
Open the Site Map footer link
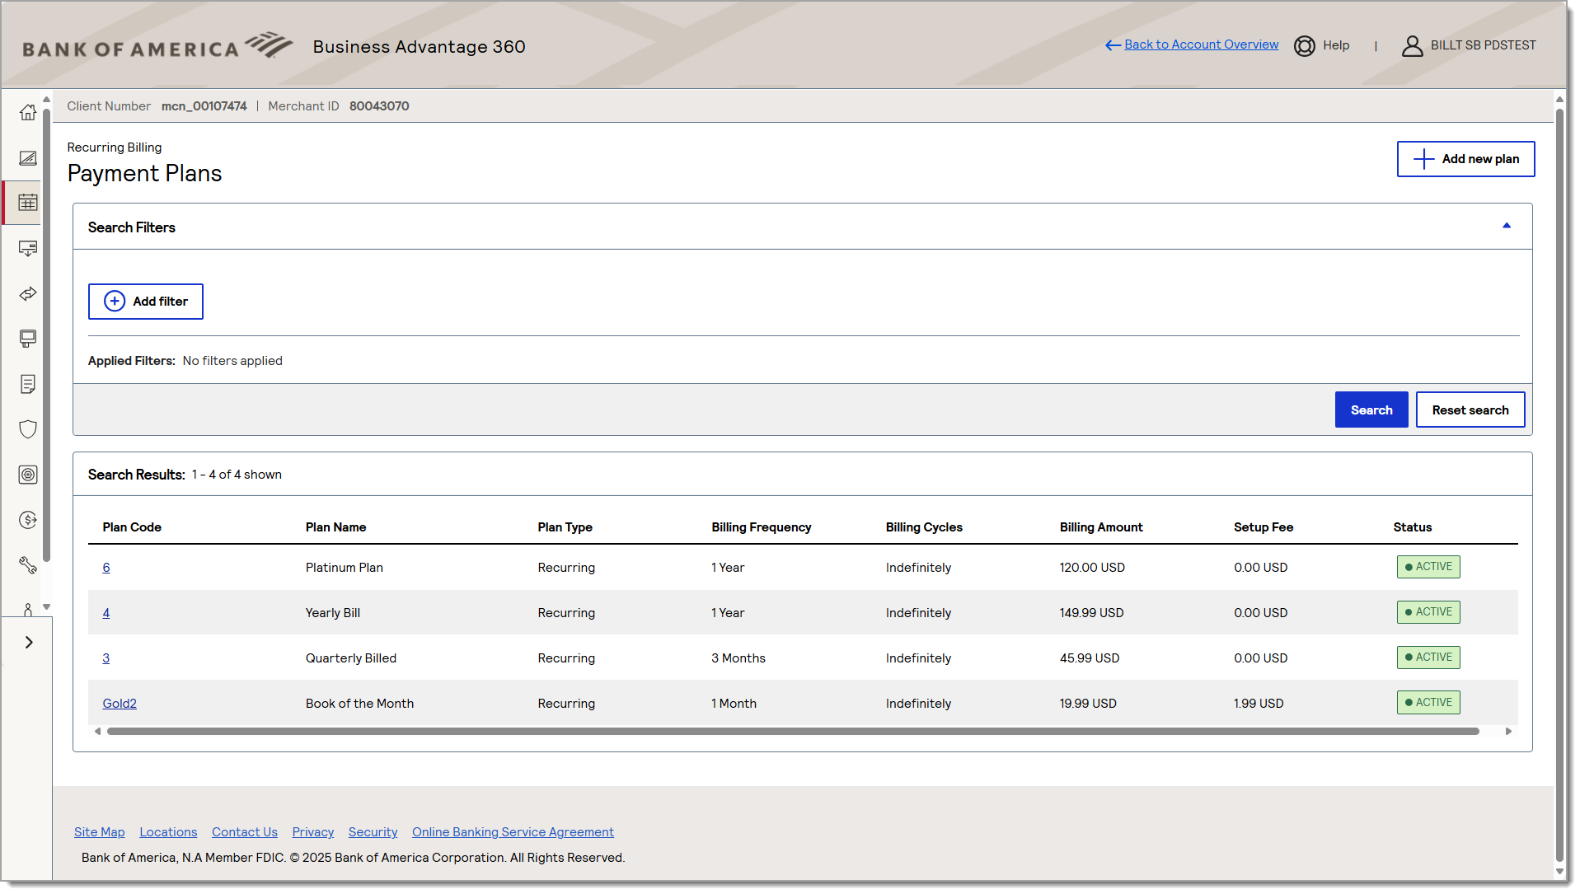(x=100, y=832)
